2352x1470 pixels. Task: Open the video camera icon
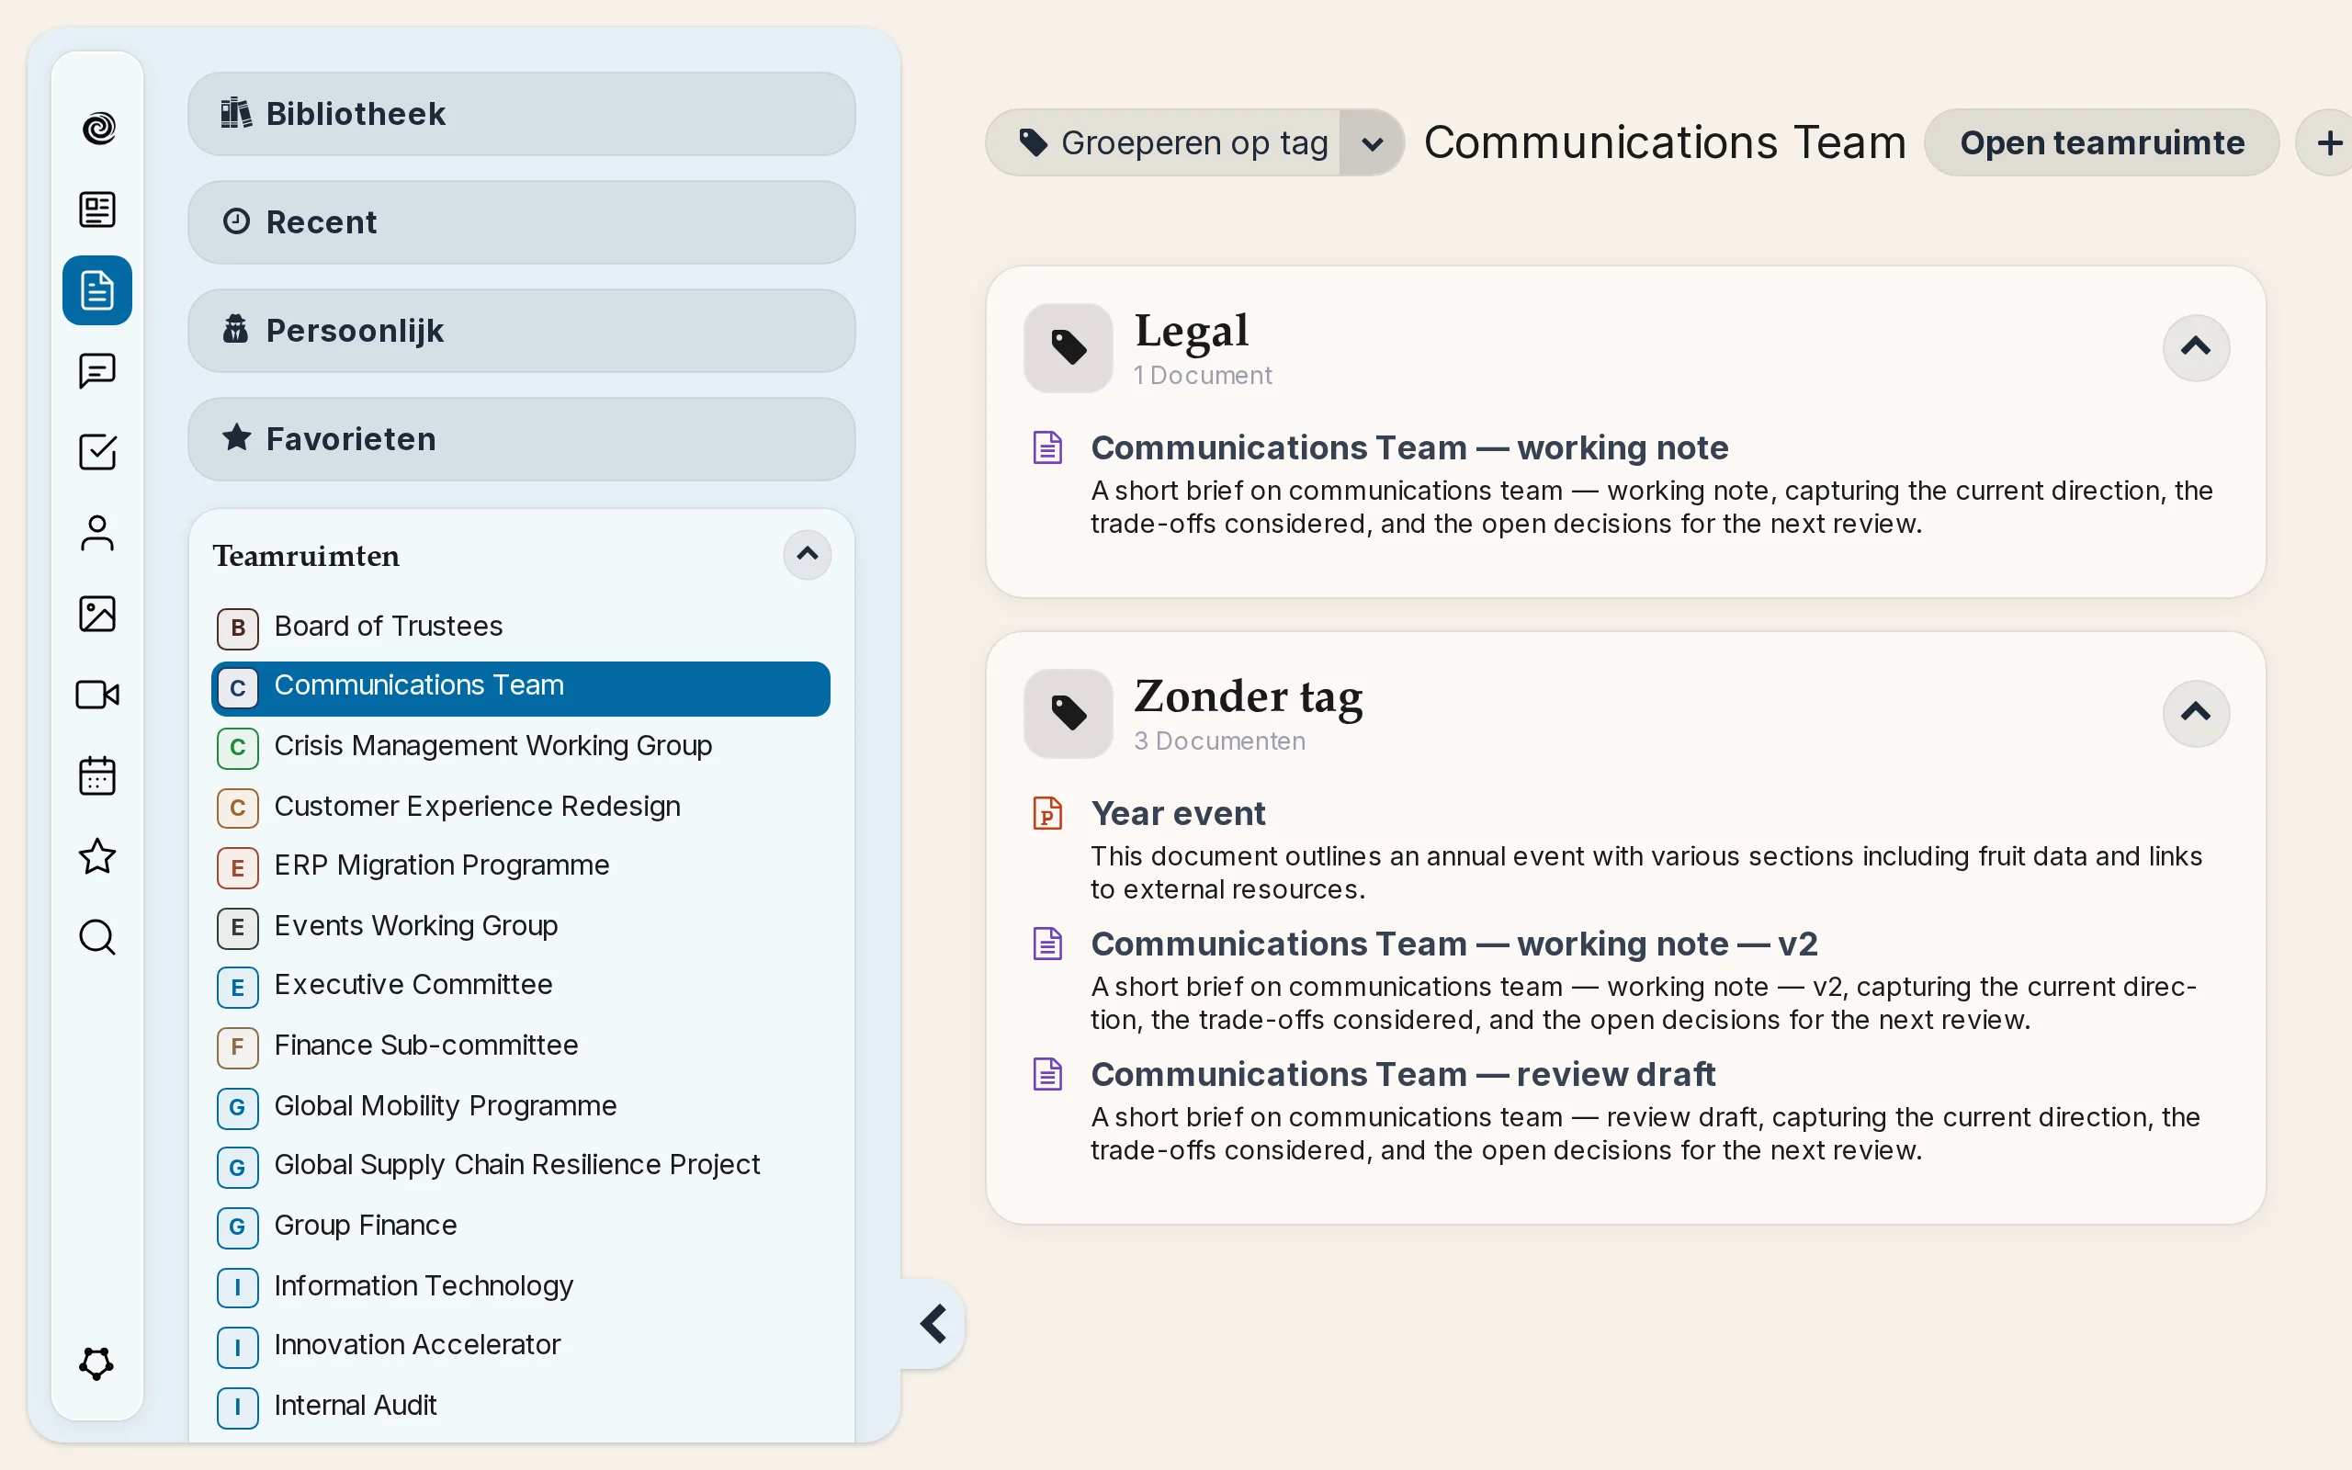97,695
